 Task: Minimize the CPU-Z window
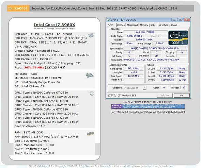174,20
